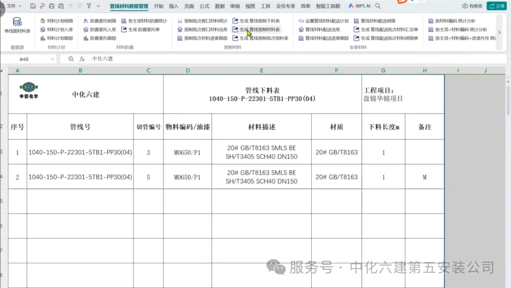The image size is (511, 288).
Task: Open the 单线图材料表 data source button
Action: pos(17,26)
